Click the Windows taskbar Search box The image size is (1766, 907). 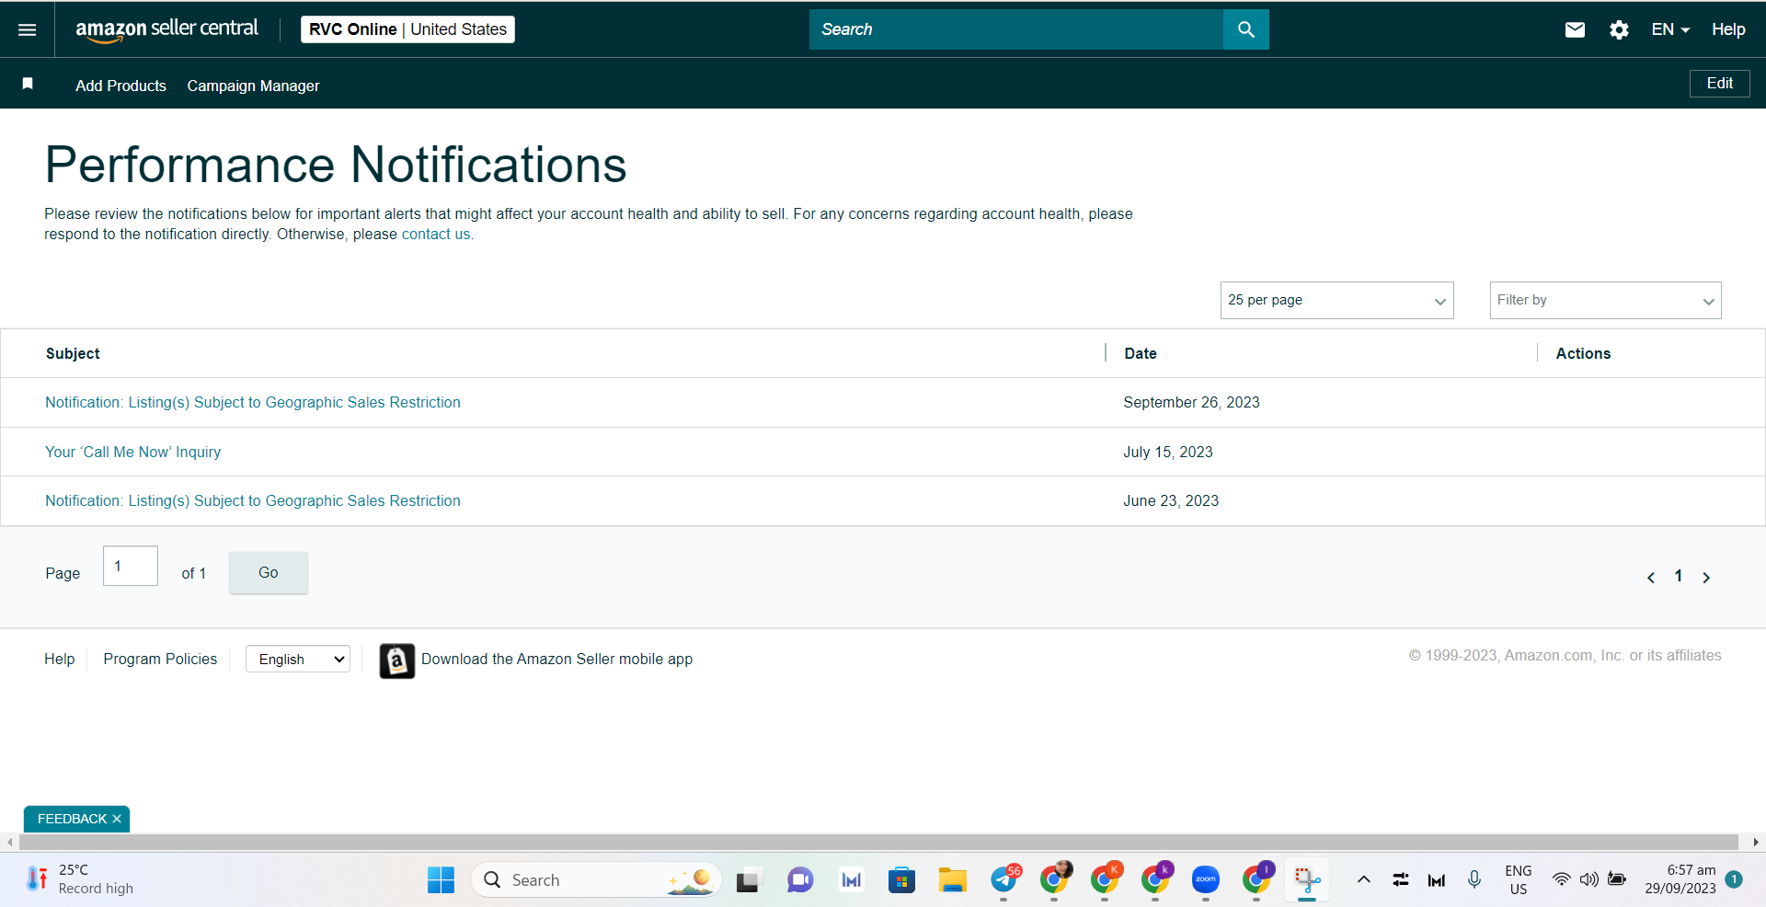596,880
